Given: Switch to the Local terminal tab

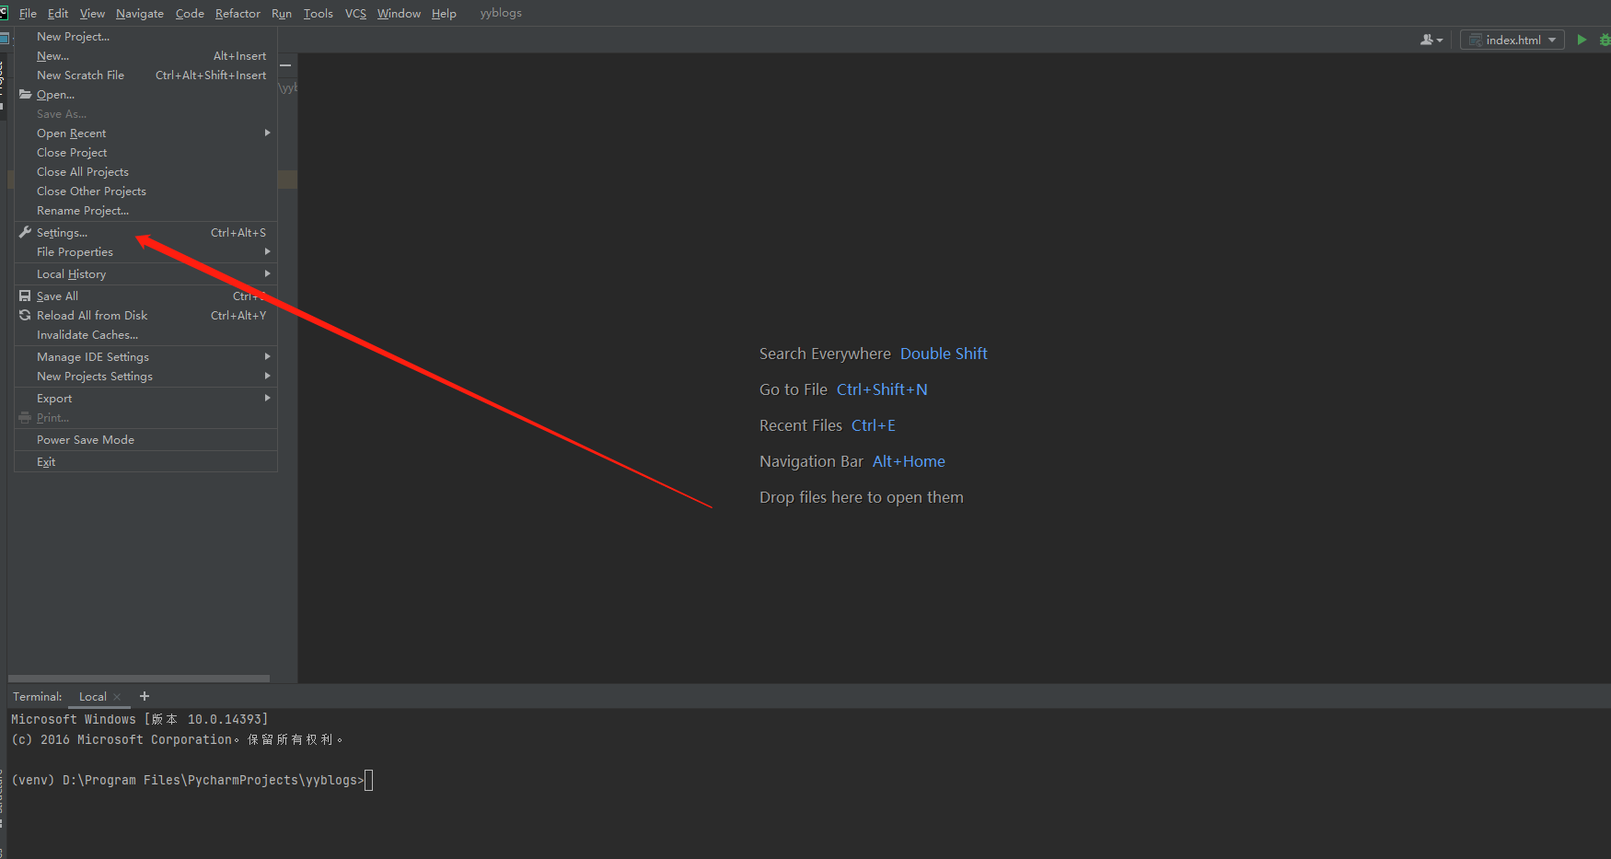Looking at the screenshot, I should point(92,696).
